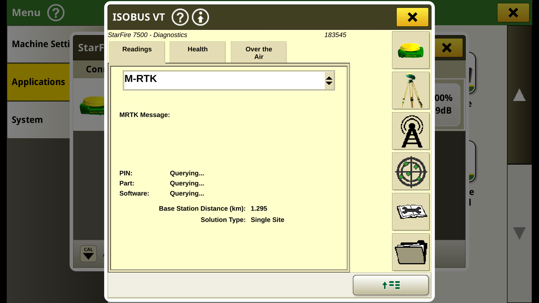The height and width of the screenshot is (303, 539).
Task: Click the VT list navigation button
Action: 391,285
